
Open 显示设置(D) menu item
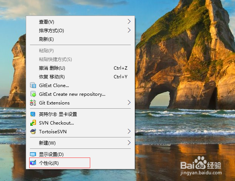point(80,154)
